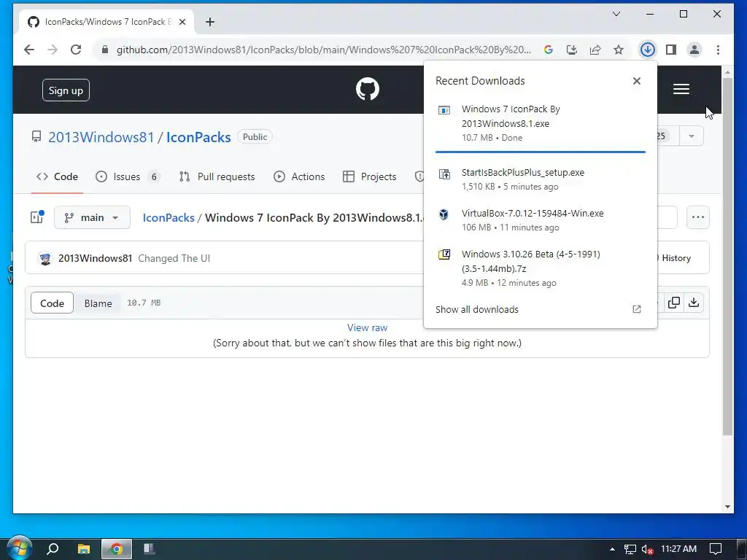Click the View raw link
The height and width of the screenshot is (560, 747).
coord(368,327)
